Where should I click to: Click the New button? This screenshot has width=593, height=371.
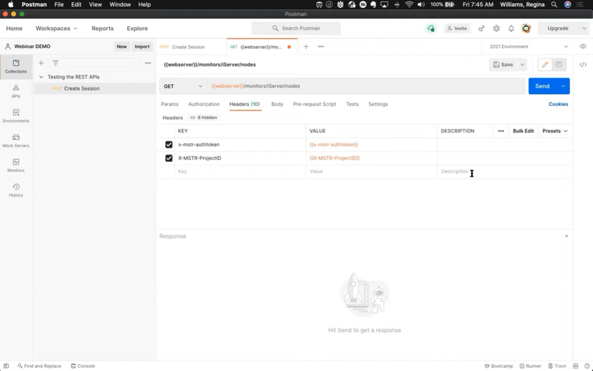point(122,46)
